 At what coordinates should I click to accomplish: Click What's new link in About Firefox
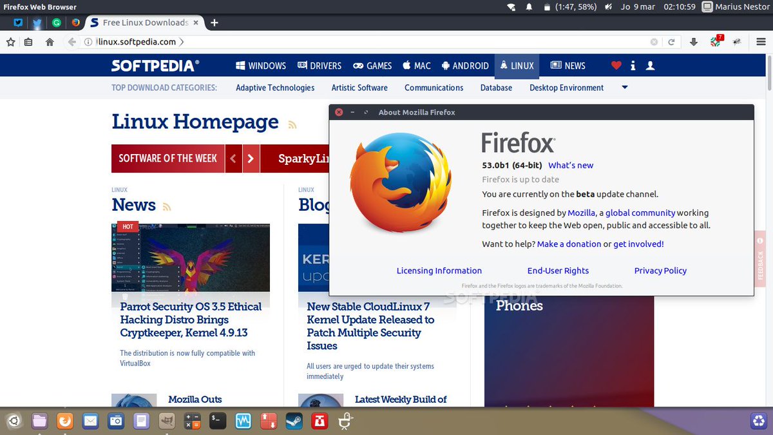(x=571, y=165)
